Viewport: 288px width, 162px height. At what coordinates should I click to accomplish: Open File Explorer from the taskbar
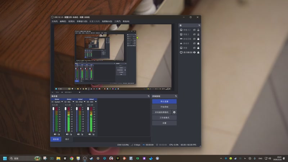click(58, 158)
